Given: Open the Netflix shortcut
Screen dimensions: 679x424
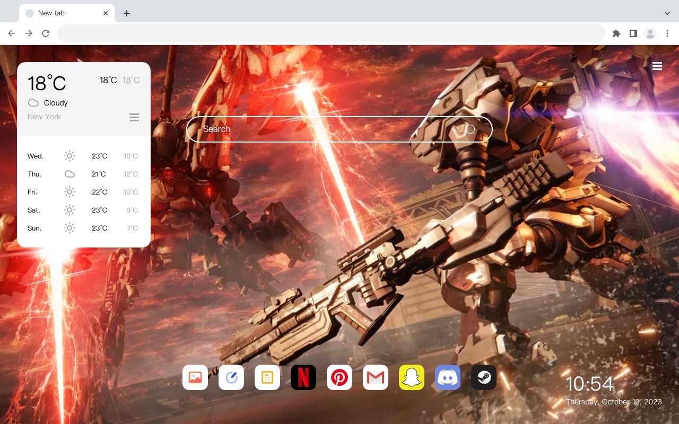Looking at the screenshot, I should tap(303, 377).
